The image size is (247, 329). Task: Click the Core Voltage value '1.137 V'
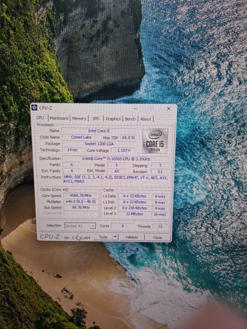pos(124,150)
